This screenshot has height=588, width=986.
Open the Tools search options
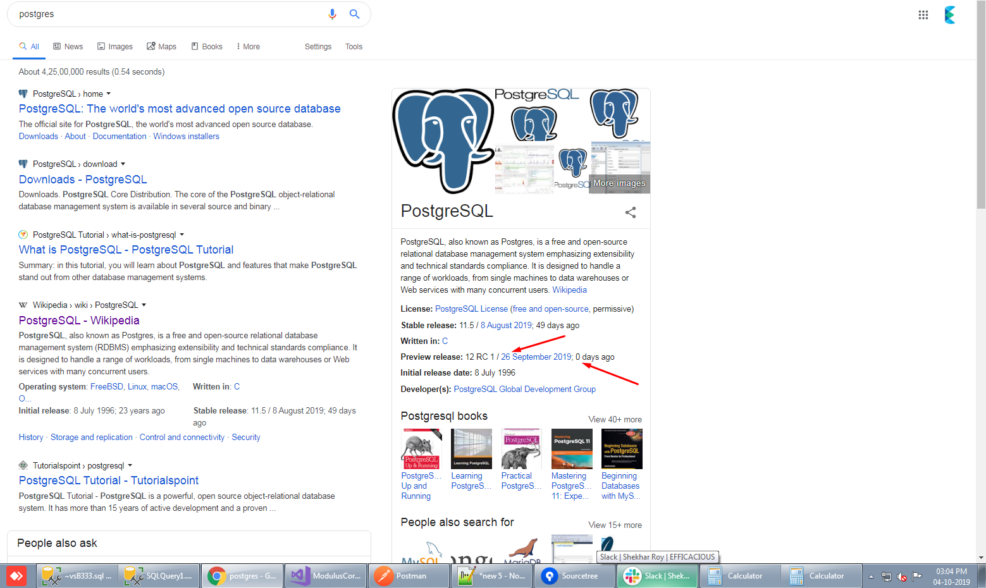(354, 47)
